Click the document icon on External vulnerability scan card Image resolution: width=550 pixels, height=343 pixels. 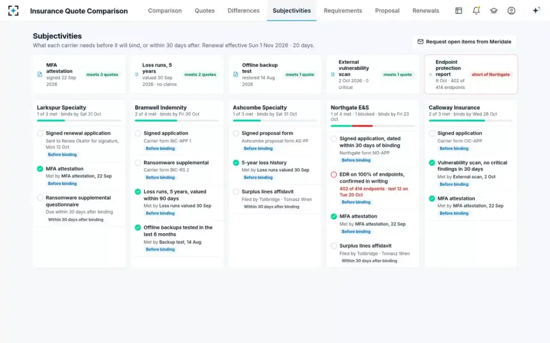coord(333,75)
